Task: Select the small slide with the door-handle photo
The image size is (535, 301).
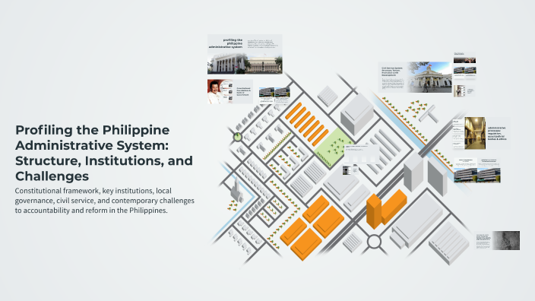Action: click(x=464, y=91)
